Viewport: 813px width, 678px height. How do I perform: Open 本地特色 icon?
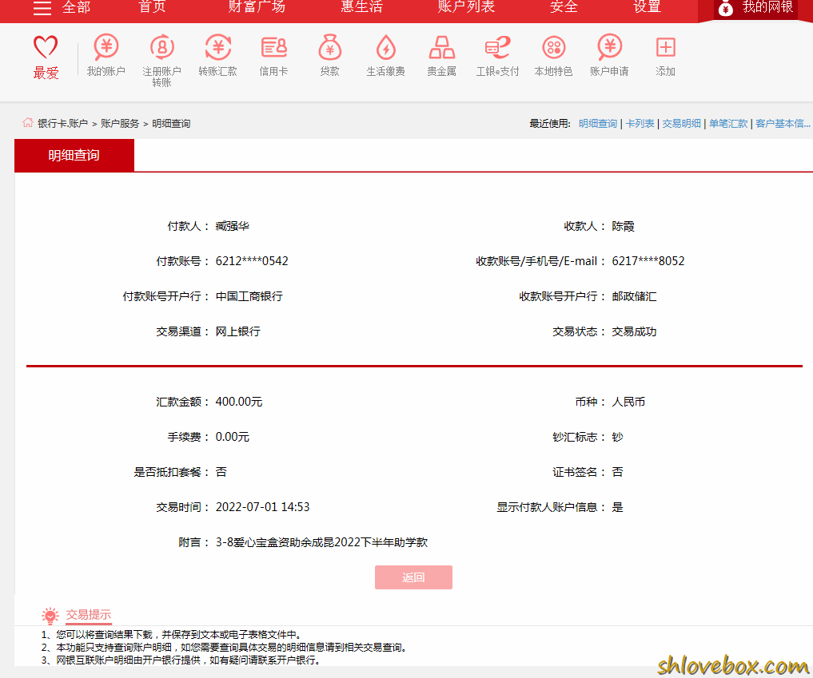554,47
